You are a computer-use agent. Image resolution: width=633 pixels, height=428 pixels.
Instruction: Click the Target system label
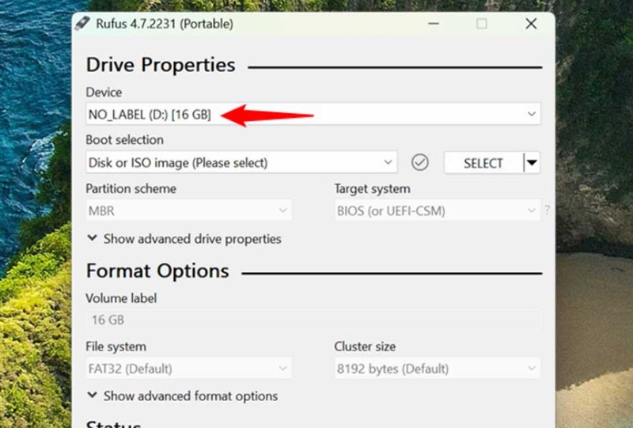[x=372, y=188]
